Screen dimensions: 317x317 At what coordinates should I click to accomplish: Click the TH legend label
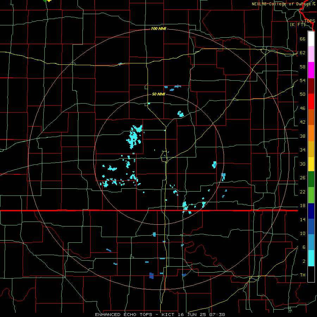(x=303, y=275)
